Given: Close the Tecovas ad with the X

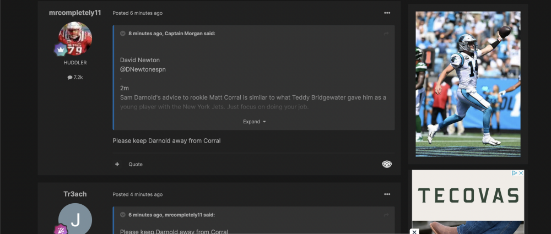Looking at the screenshot, I should click(x=521, y=173).
